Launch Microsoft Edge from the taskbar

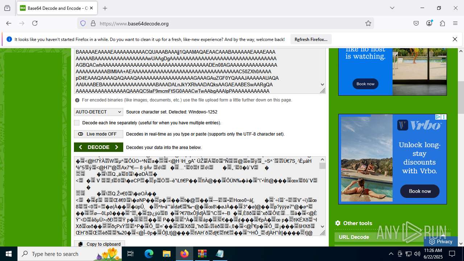pos(149,254)
